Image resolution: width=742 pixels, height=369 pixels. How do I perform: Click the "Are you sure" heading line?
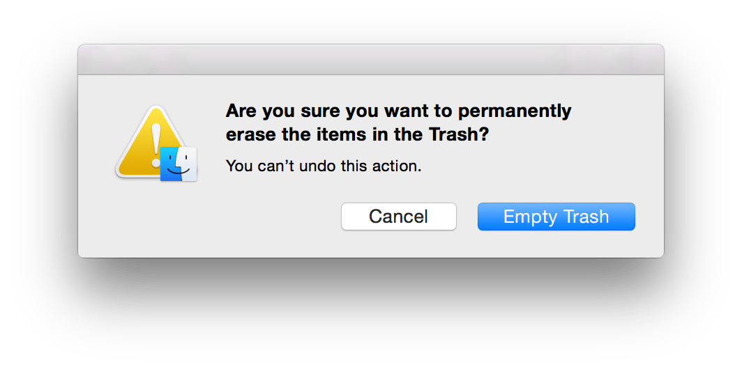click(x=398, y=111)
